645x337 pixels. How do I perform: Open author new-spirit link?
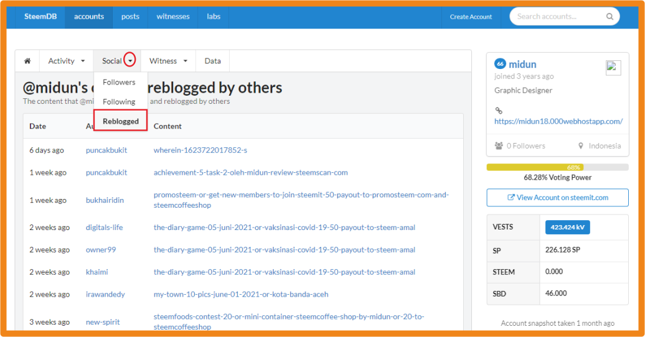(103, 322)
